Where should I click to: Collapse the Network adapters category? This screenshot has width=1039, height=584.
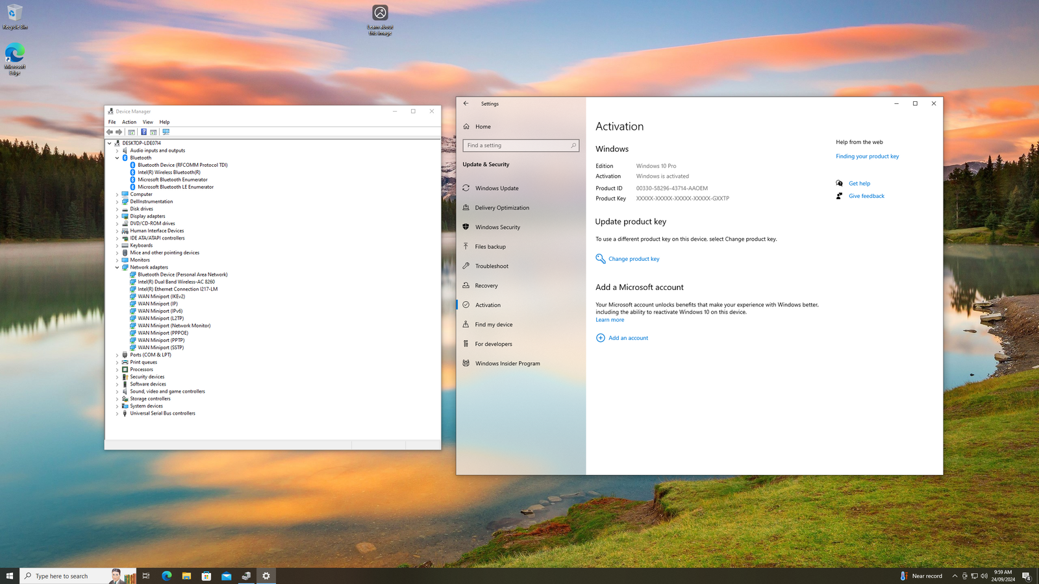118,267
